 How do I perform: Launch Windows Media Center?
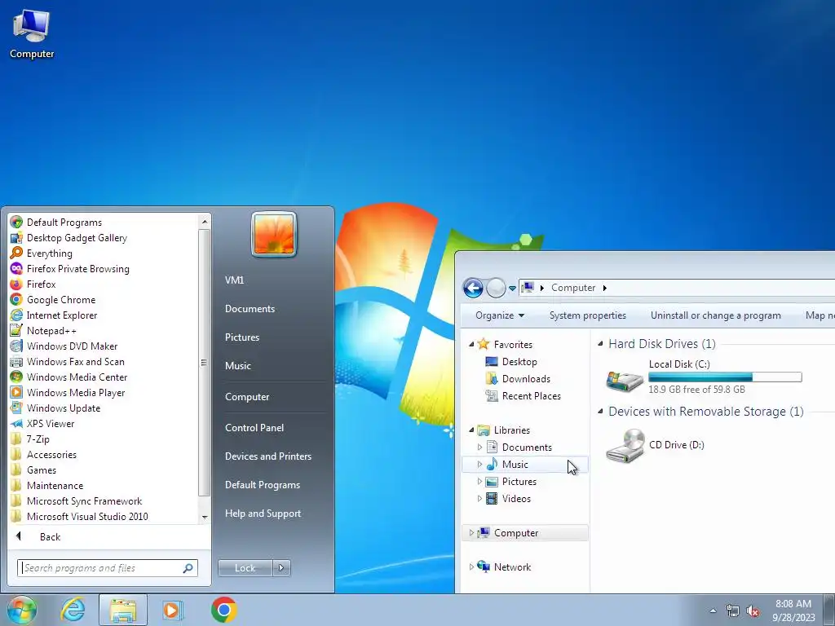(x=77, y=377)
